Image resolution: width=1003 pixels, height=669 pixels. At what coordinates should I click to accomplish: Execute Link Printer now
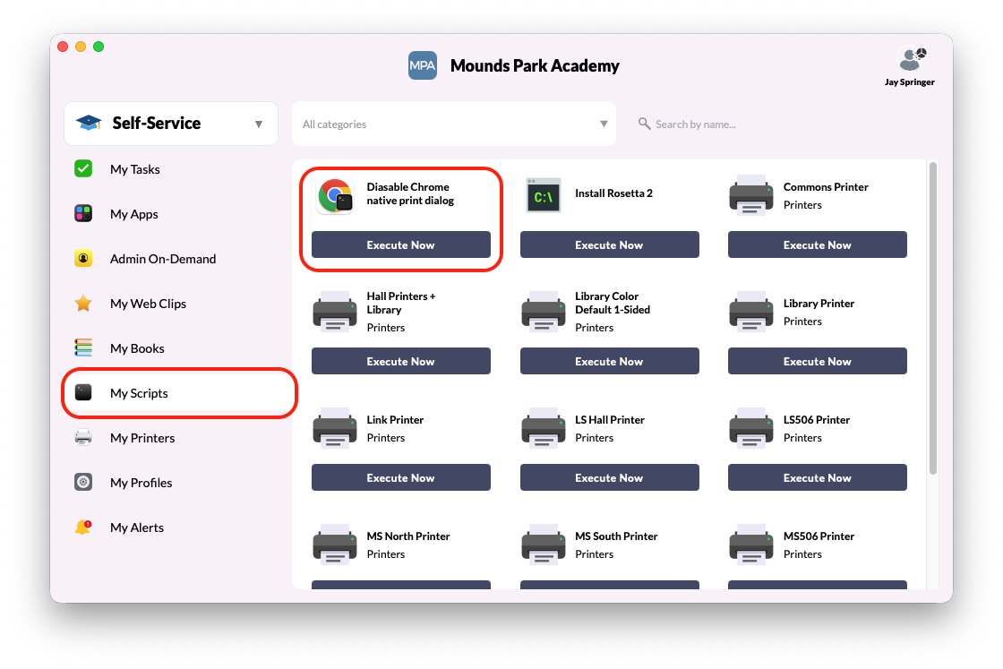click(x=401, y=477)
